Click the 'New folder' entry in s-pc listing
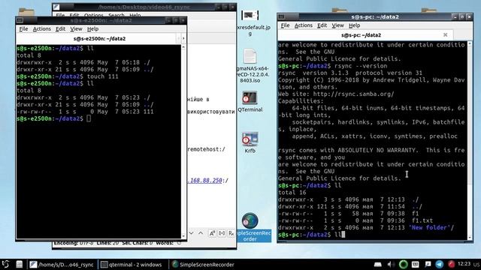 click(431, 227)
